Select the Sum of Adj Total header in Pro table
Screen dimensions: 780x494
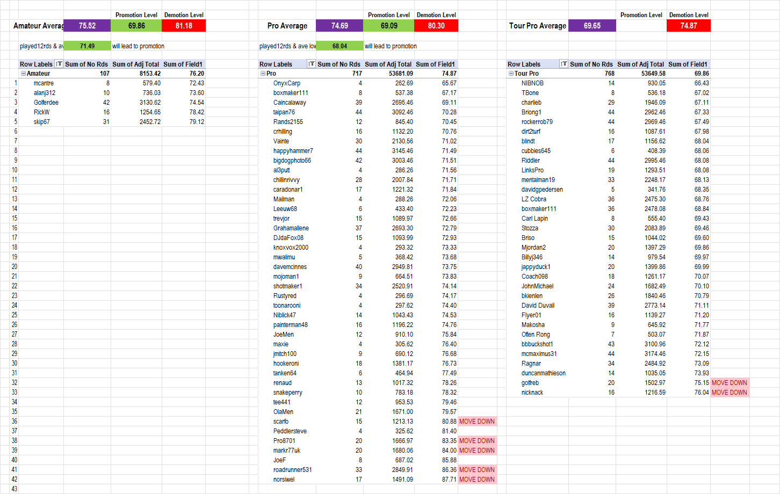388,64
